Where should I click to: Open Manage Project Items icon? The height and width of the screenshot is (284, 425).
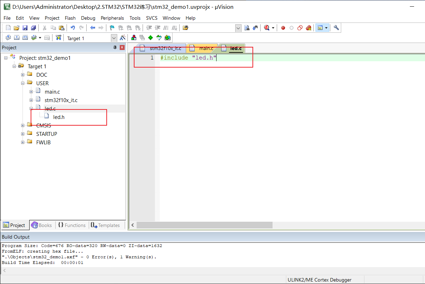(134, 38)
